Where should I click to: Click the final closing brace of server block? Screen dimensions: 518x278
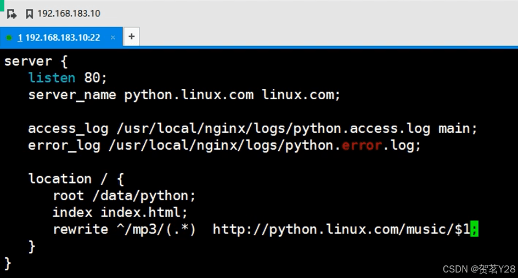pyautogui.click(x=8, y=264)
